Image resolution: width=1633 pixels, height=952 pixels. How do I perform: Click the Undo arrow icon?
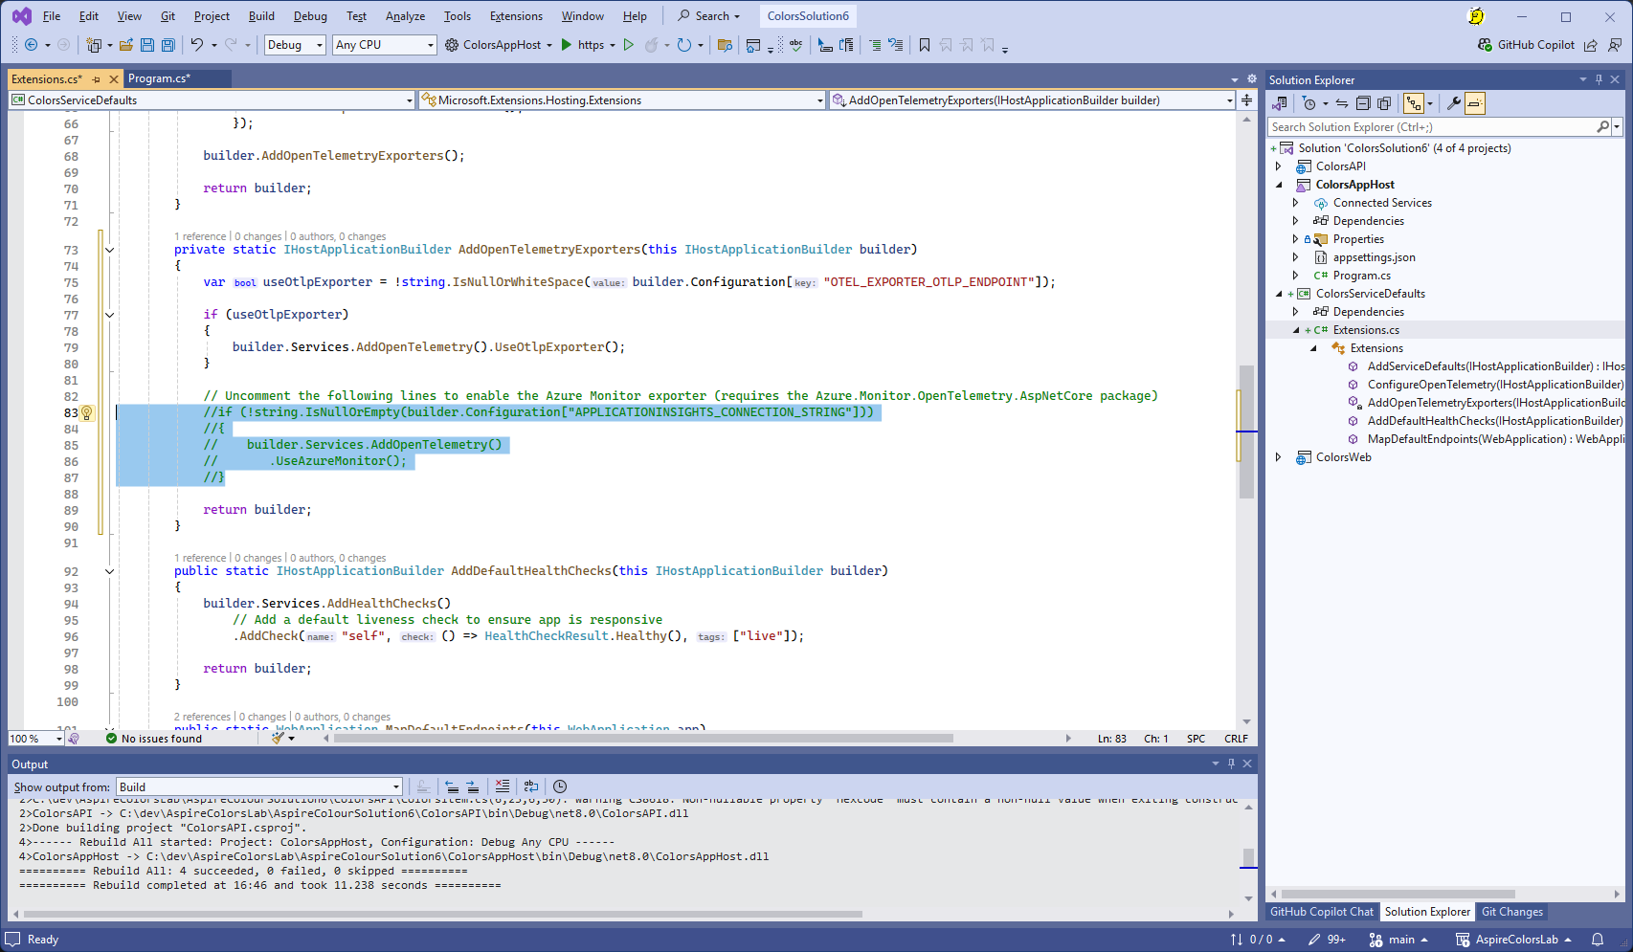pos(197,45)
